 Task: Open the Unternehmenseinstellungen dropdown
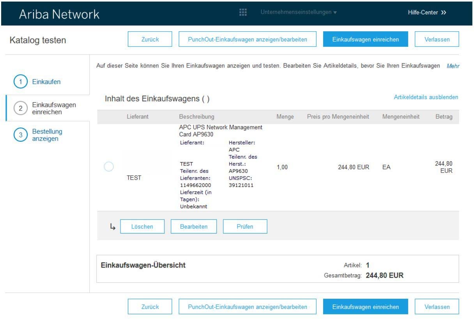tap(298, 12)
